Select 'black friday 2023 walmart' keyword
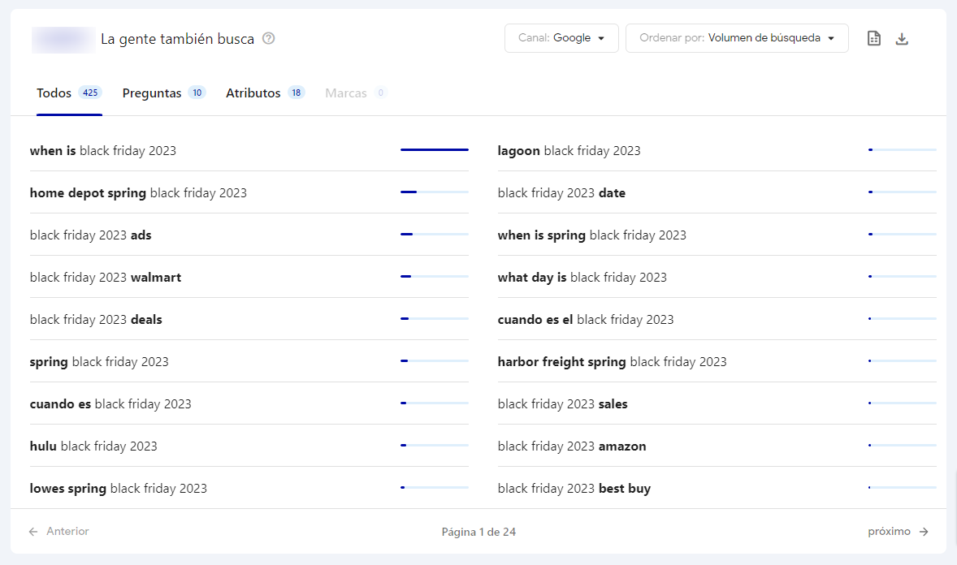Image resolution: width=957 pixels, height=565 pixels. pos(106,277)
